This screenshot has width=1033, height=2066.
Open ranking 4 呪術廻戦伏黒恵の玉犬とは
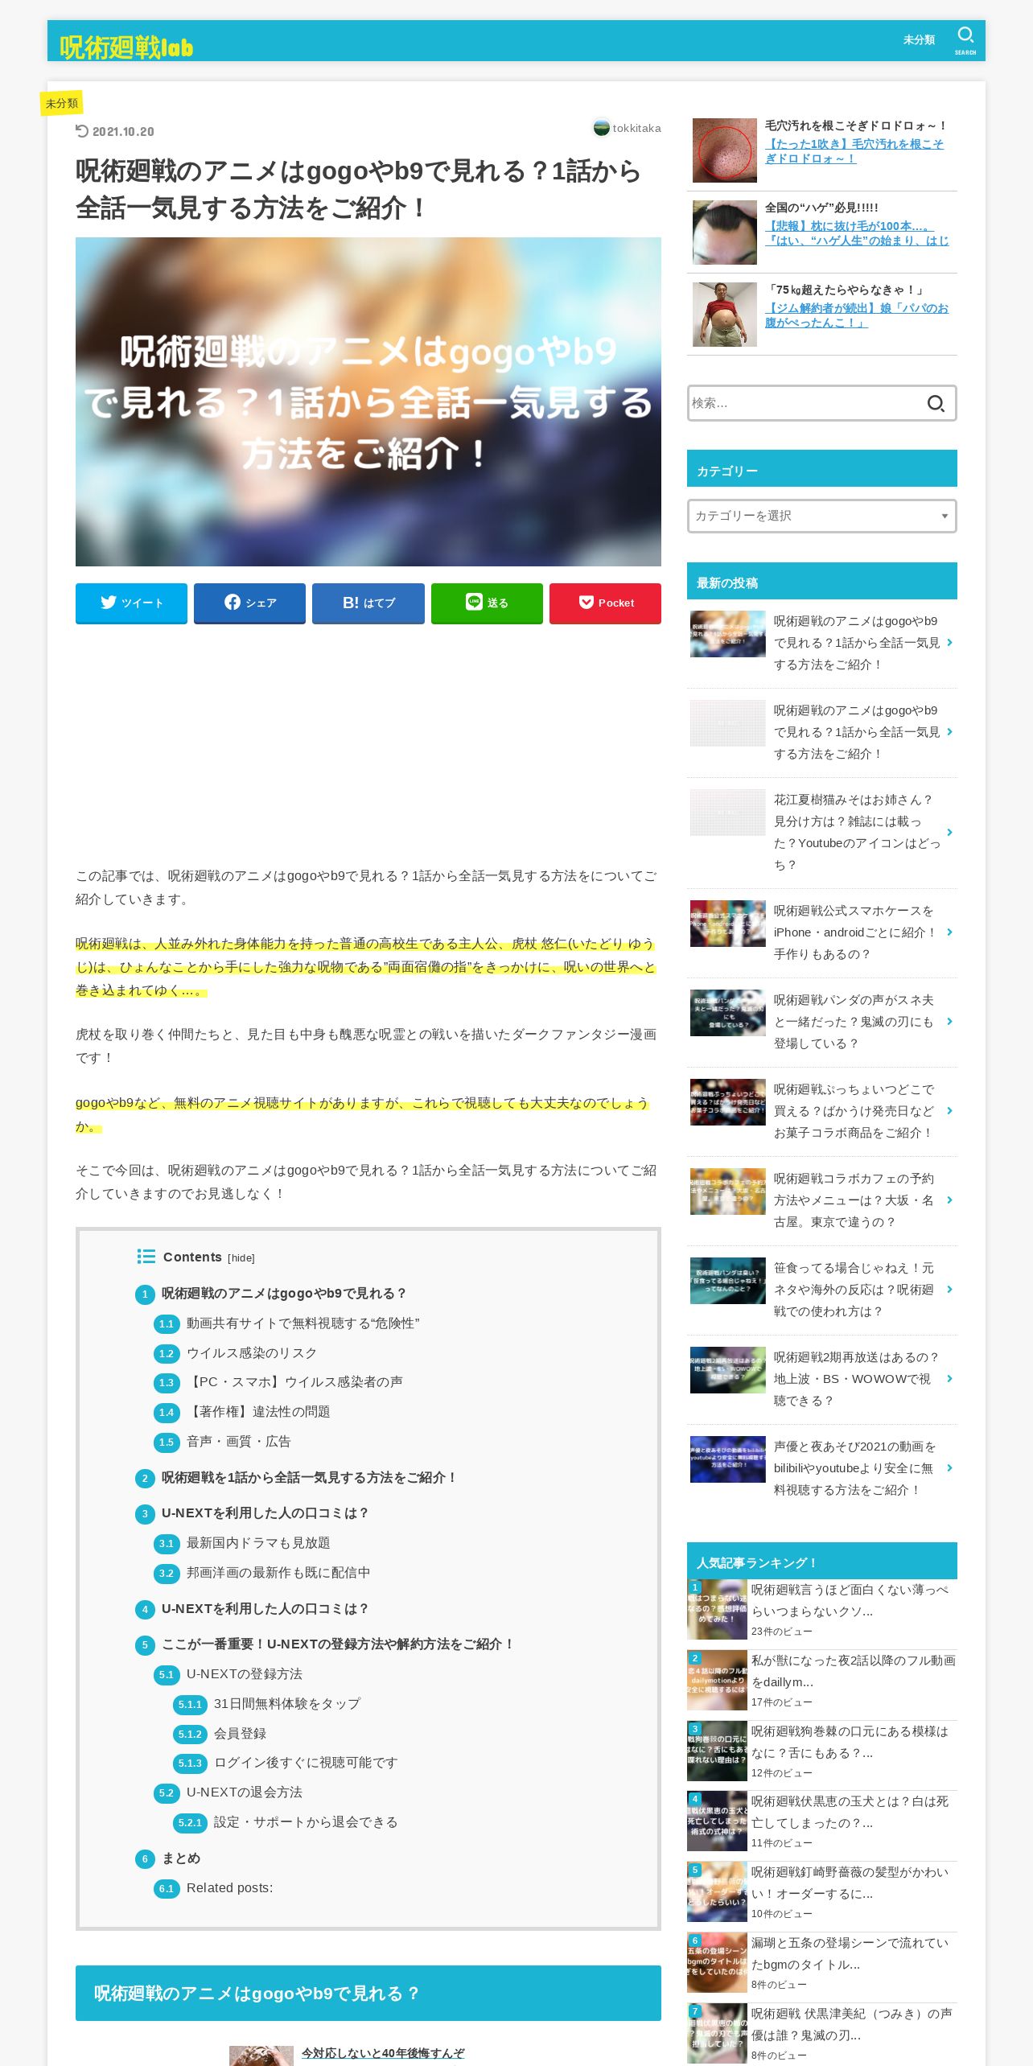[850, 1812]
